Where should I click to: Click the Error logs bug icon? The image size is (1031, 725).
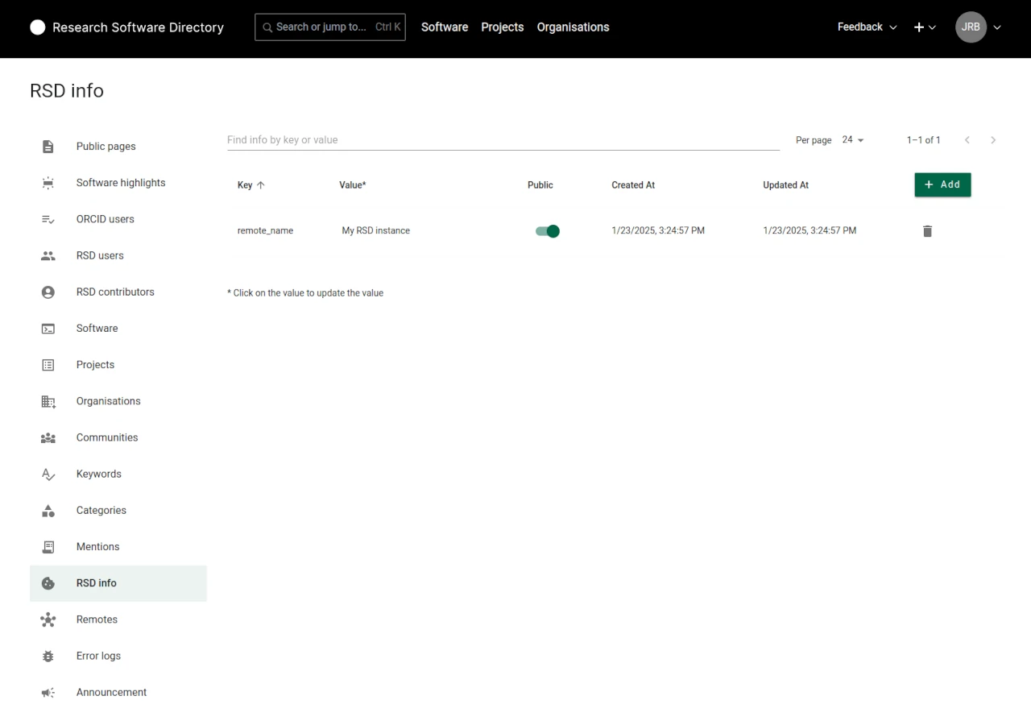tap(48, 657)
